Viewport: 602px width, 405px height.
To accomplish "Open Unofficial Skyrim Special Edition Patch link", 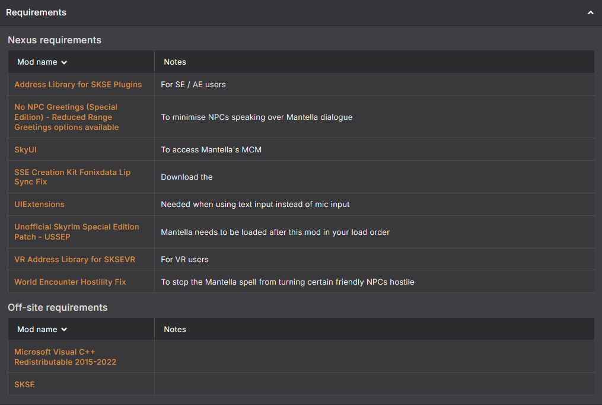I will coord(77,232).
